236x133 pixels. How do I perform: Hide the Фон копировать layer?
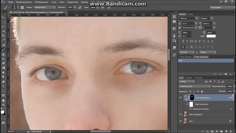pyautogui.click(x=180, y=114)
